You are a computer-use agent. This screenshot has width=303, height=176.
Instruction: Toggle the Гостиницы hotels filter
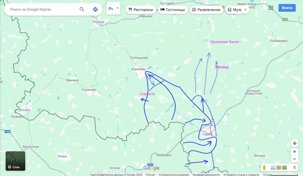coord(173,9)
